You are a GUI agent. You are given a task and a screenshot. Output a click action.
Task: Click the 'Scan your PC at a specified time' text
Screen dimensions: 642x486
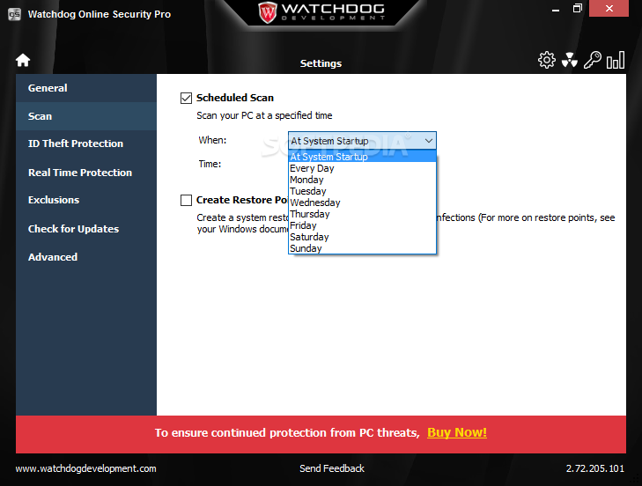(x=264, y=115)
